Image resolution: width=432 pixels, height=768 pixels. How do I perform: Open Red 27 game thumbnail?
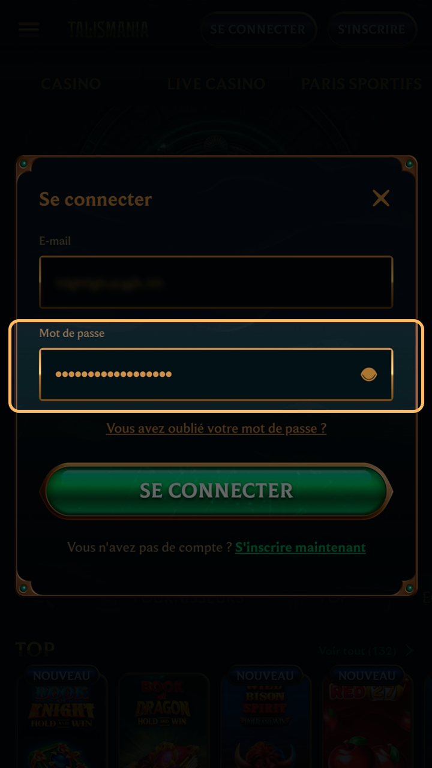[367, 720]
